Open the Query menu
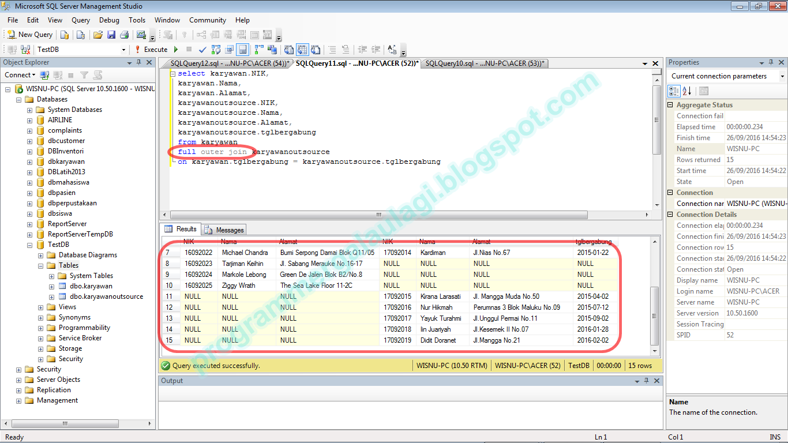The width and height of the screenshot is (788, 443). (80, 20)
